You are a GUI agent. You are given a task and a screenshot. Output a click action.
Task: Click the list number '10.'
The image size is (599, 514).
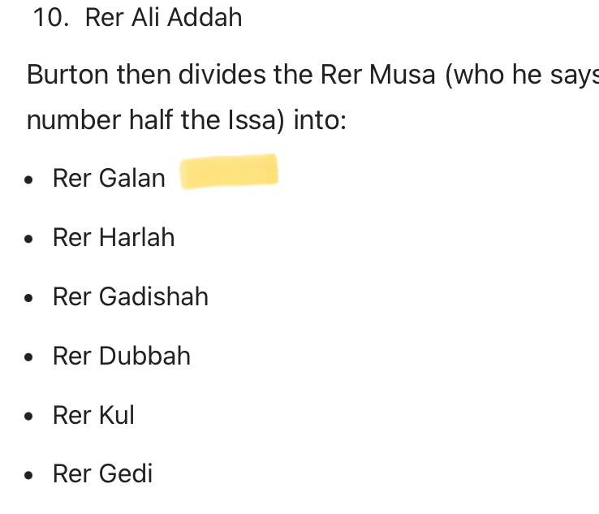tap(50, 17)
